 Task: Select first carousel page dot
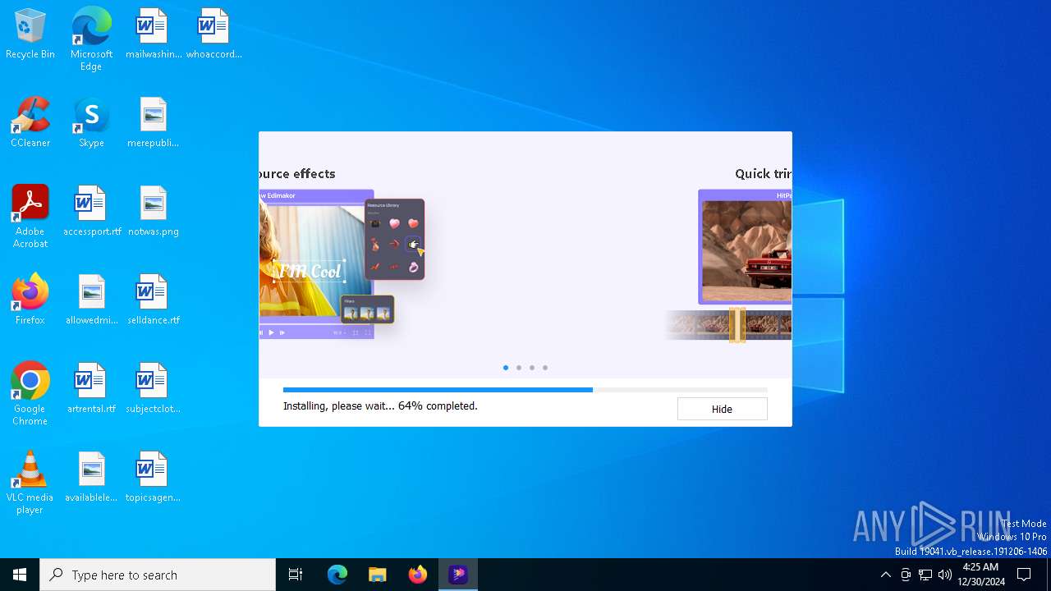pyautogui.click(x=506, y=368)
